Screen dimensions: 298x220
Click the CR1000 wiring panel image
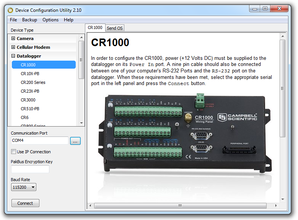point(184,133)
